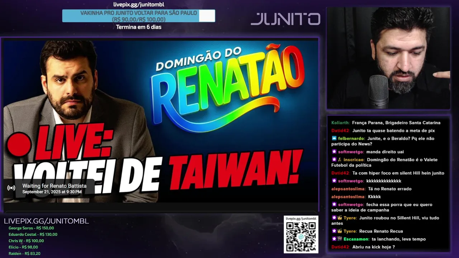
Task: Open the livepix.gg/junitombl link at the top
Action: (138, 5)
